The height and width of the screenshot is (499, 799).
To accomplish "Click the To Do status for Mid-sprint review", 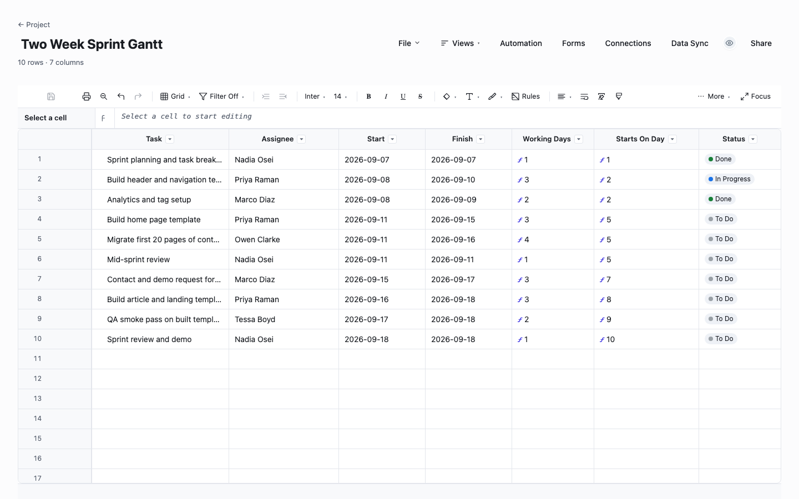I will coord(721,259).
